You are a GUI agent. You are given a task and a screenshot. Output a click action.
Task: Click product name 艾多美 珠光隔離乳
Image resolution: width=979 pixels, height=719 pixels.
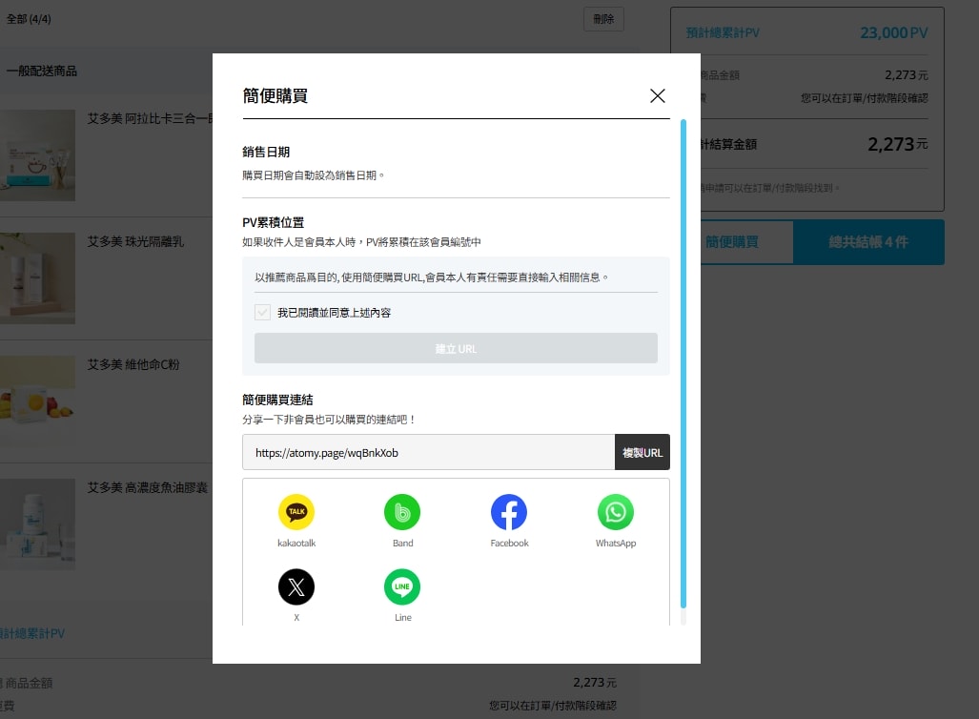tap(135, 242)
